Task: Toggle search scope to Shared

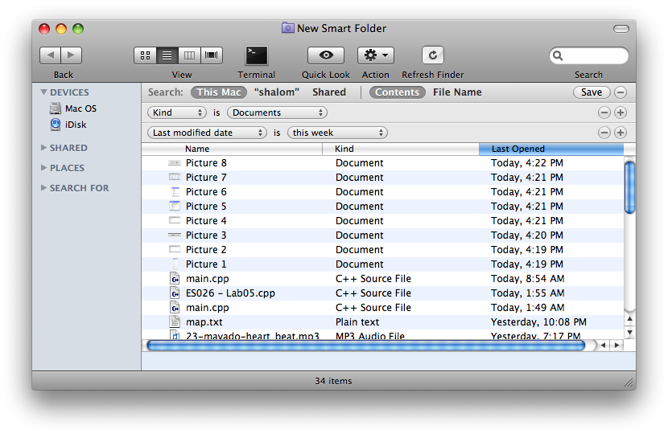Action: pos(329,92)
